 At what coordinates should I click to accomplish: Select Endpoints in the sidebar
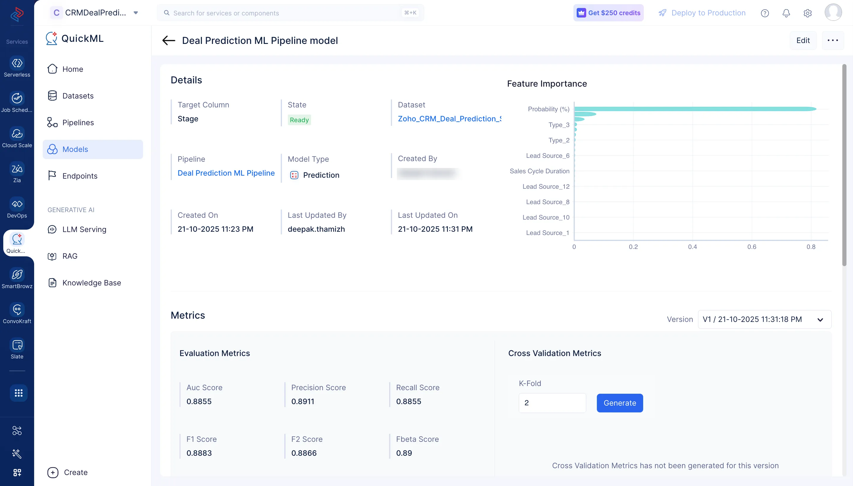pos(80,176)
